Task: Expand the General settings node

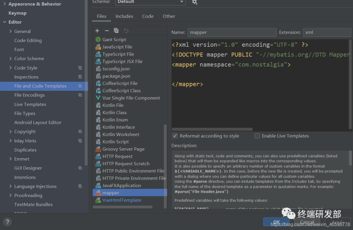Action: coord(10,31)
